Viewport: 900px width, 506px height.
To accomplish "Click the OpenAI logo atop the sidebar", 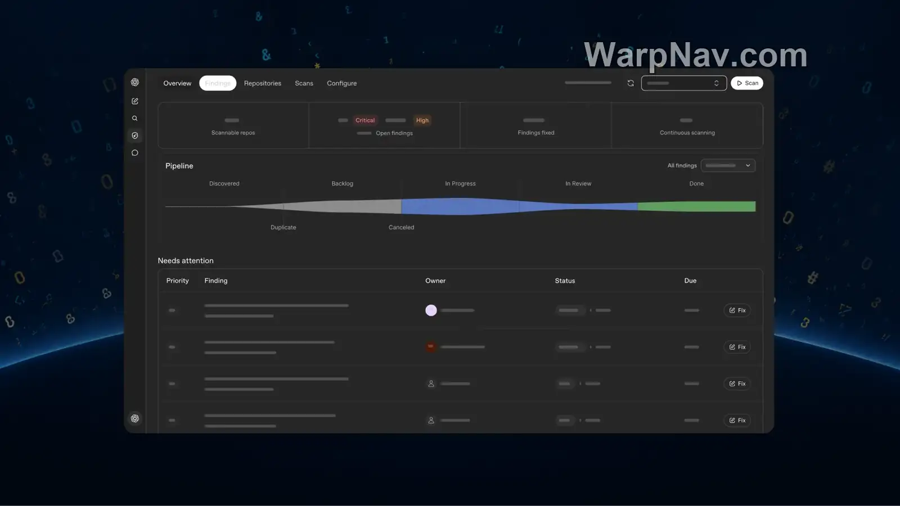I will click(x=135, y=82).
